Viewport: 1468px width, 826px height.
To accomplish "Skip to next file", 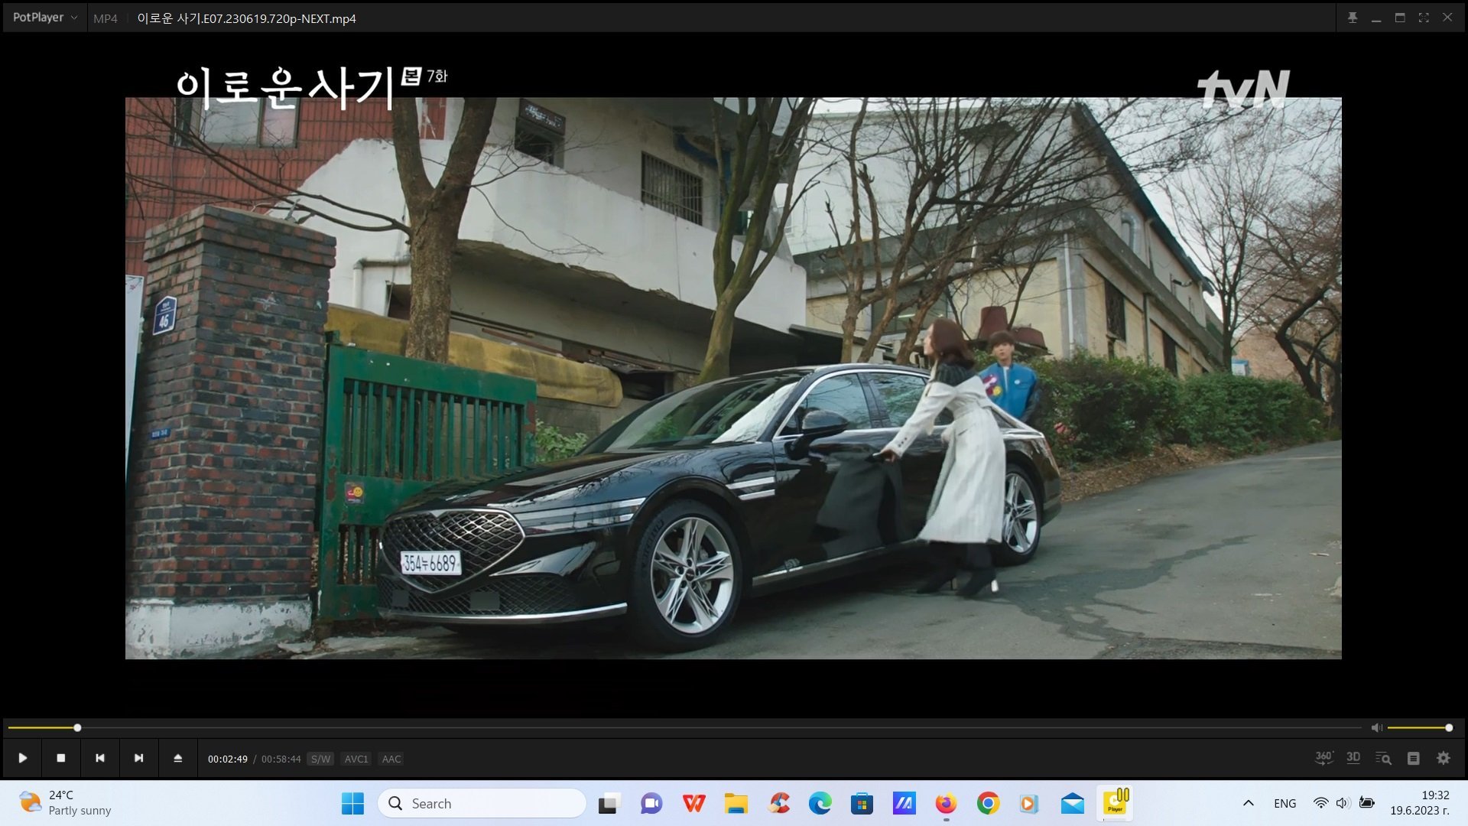I will point(138,758).
